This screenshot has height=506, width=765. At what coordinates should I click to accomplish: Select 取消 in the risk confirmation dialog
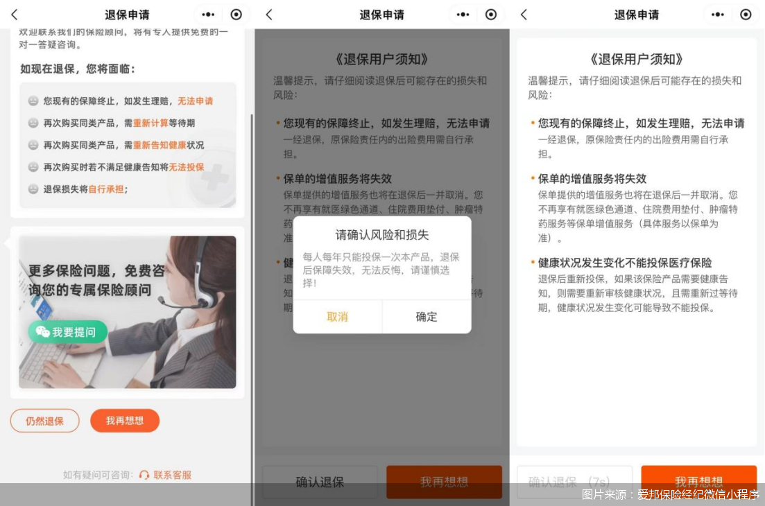337,317
